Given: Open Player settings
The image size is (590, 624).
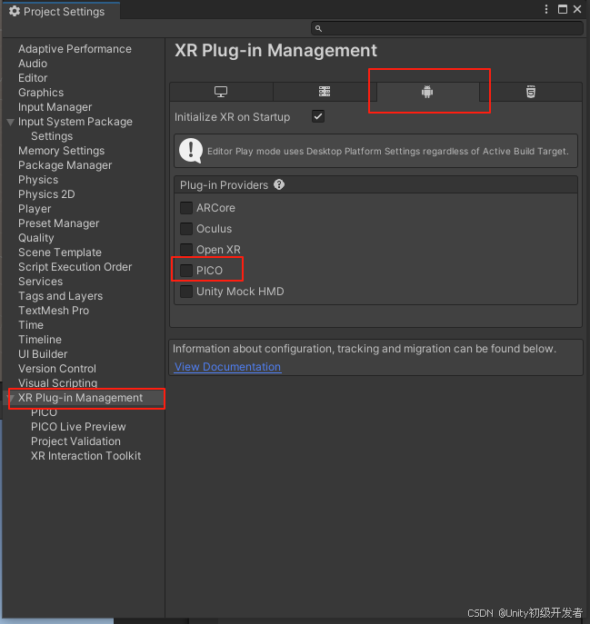Looking at the screenshot, I should click(x=35, y=209).
